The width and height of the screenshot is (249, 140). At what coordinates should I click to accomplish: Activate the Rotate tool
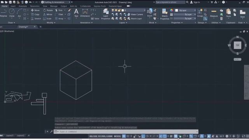click(x=48, y=10)
